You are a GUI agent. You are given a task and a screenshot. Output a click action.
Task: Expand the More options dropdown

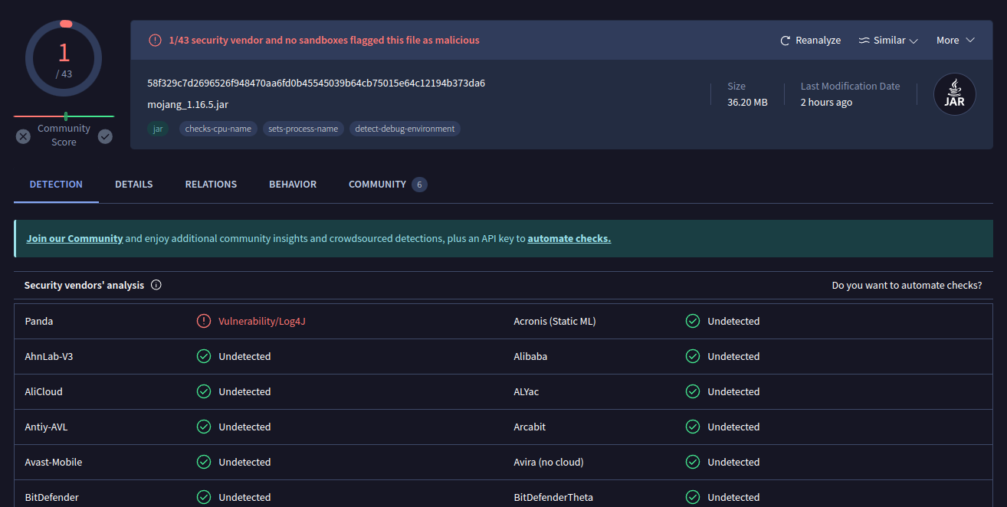pyautogui.click(x=955, y=41)
